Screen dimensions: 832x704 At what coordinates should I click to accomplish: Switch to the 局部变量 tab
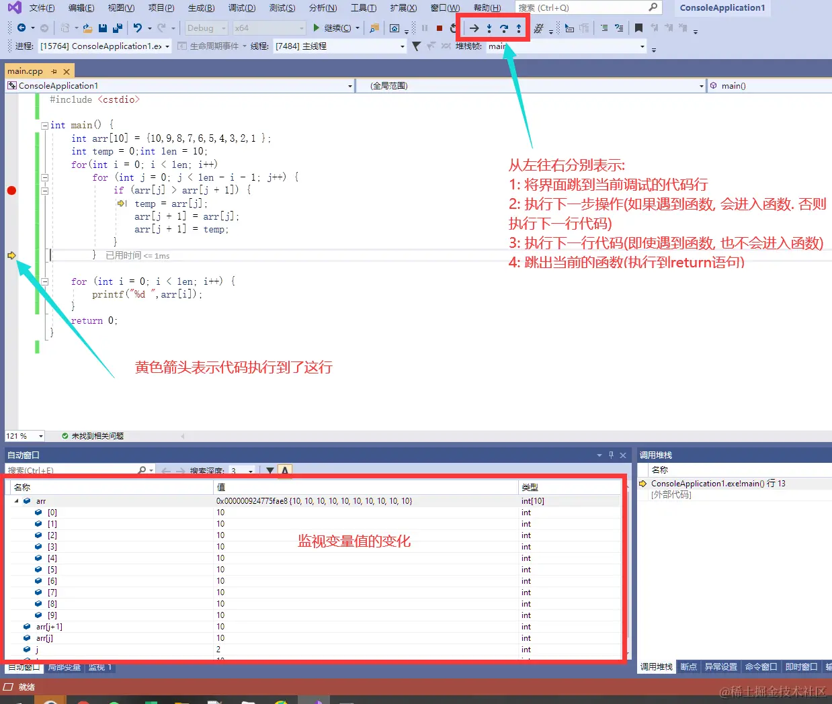pos(65,667)
